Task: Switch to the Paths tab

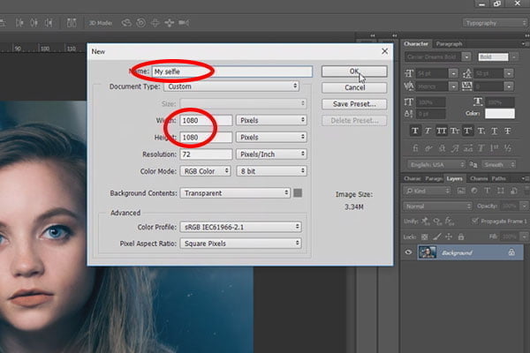Action: pos(499,178)
